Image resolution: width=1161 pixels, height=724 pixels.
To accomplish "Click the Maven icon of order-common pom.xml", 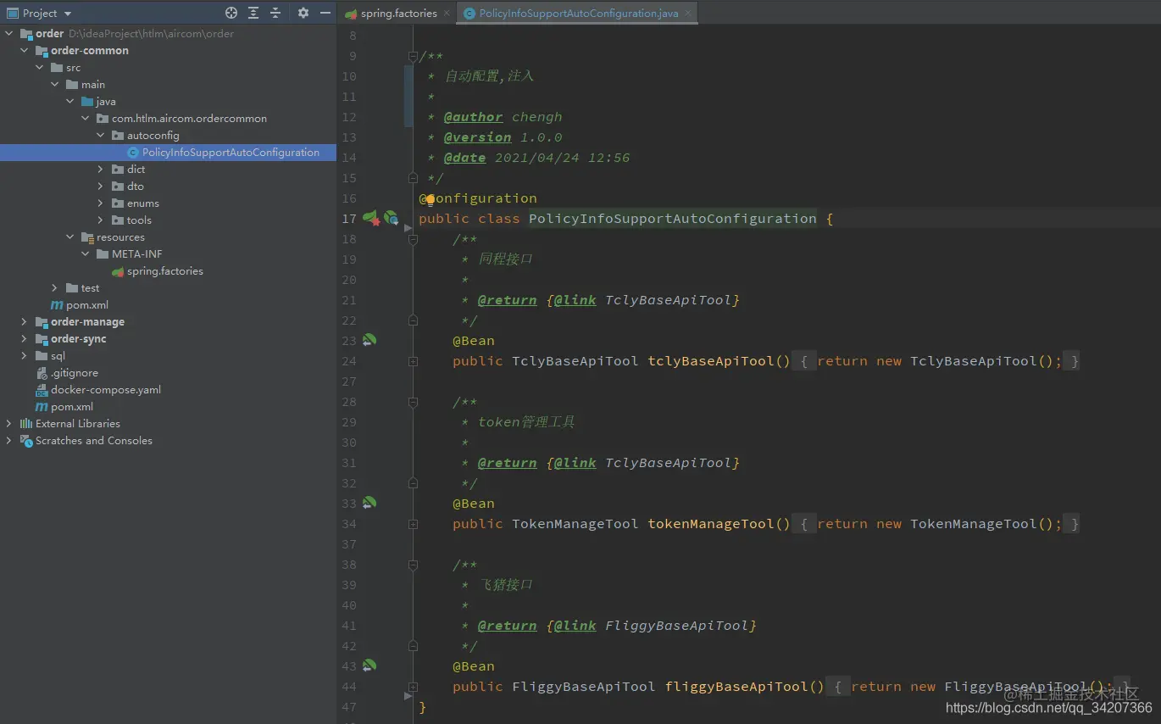I will (57, 305).
